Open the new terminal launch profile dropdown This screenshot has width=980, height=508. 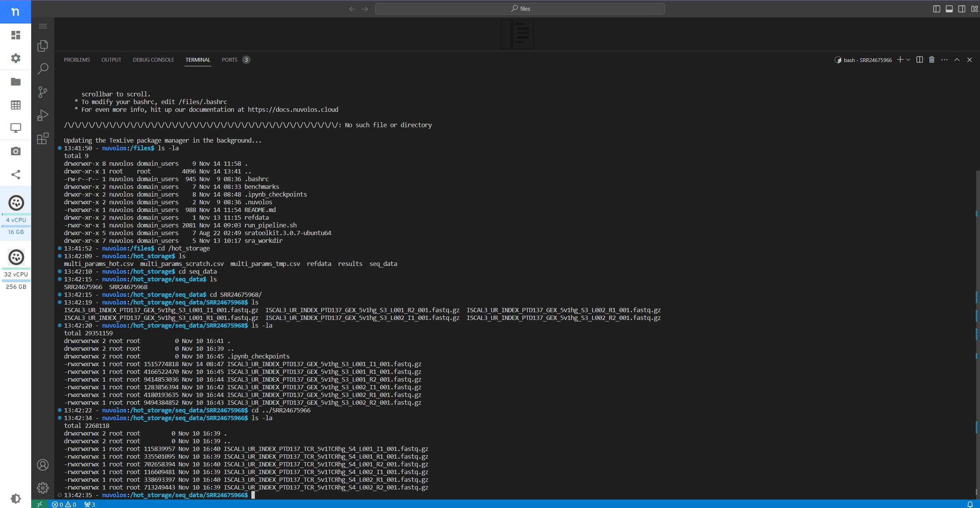click(x=909, y=60)
